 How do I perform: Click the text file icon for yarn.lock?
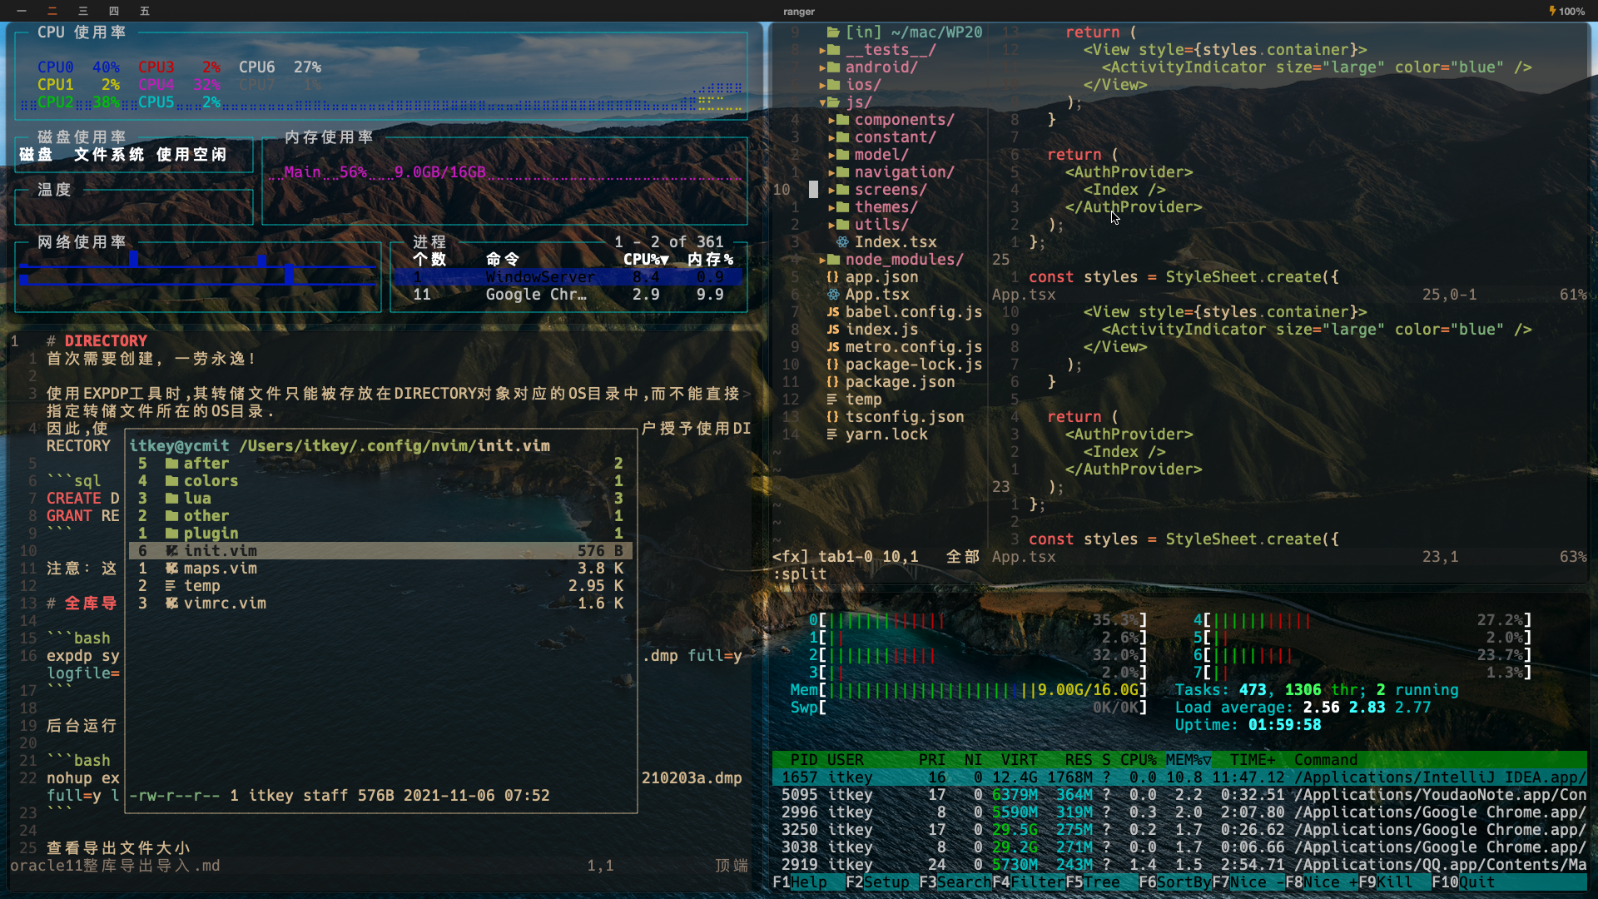click(833, 435)
